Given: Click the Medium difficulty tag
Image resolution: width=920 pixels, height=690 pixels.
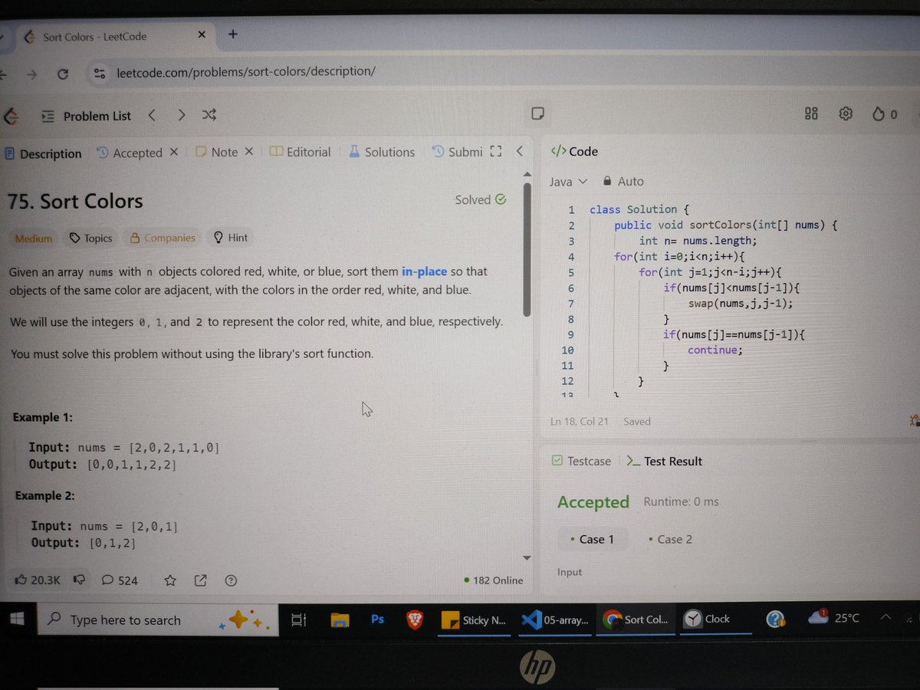Looking at the screenshot, I should pyautogui.click(x=34, y=238).
